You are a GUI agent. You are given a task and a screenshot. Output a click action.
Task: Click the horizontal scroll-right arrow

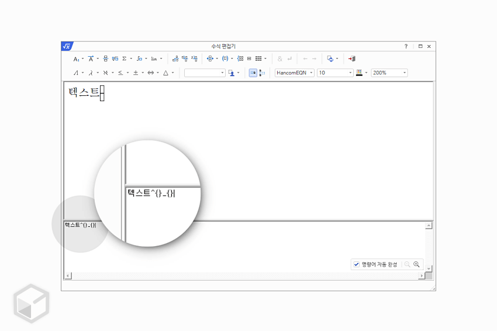(421, 276)
